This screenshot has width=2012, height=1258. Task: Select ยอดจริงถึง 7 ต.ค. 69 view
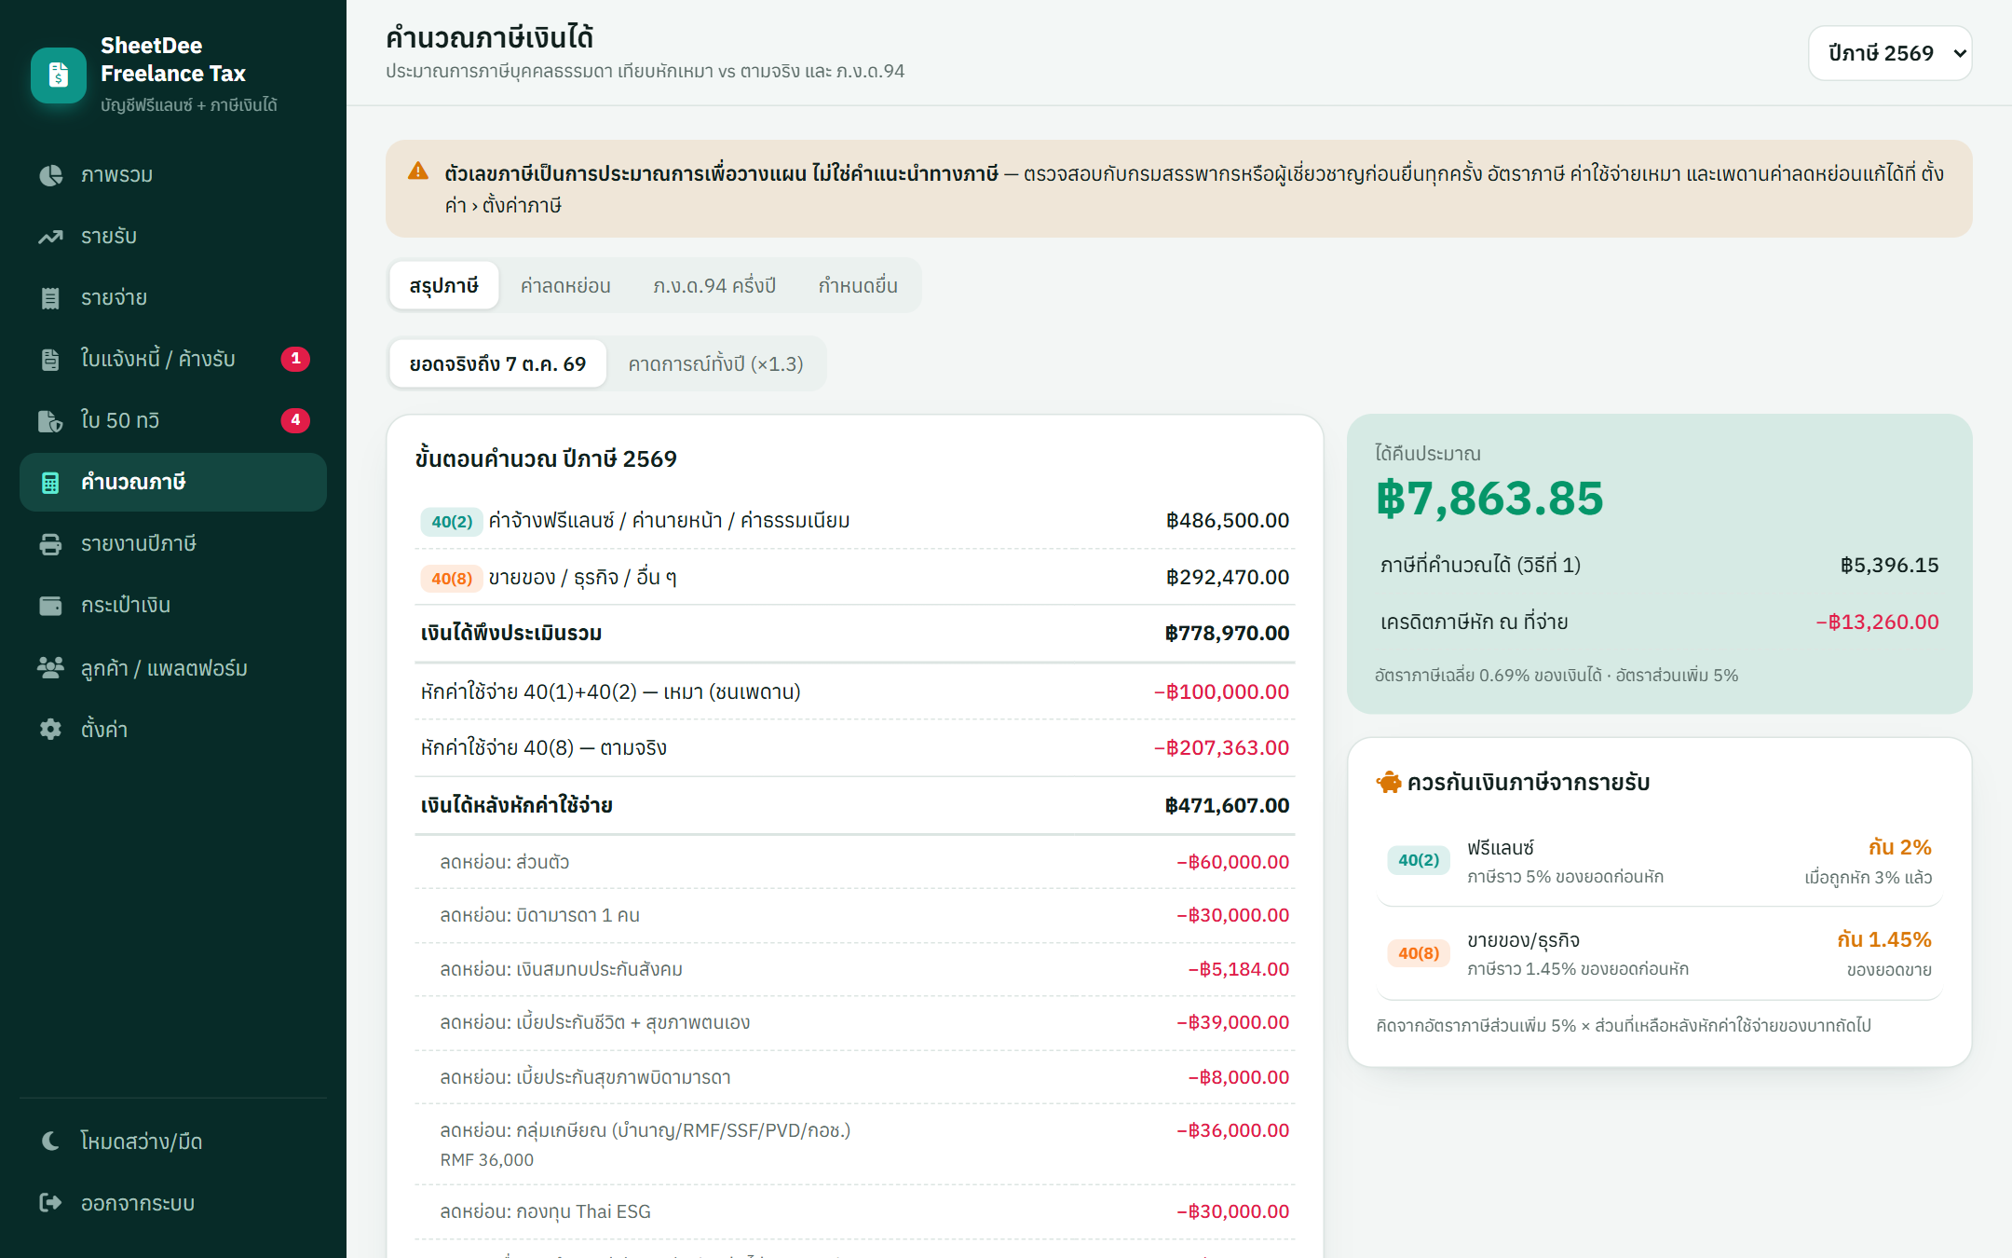(x=497, y=363)
